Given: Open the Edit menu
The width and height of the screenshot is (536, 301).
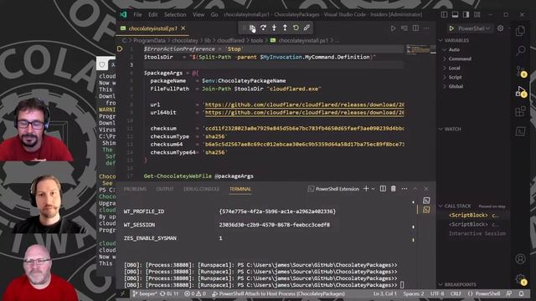Looking at the screenshot, I should point(152,15).
